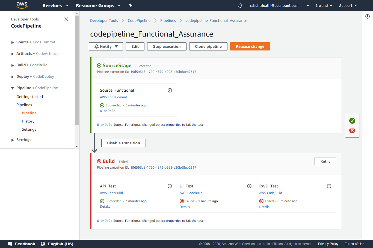Show info for RWD_Test action
The width and height of the screenshot is (373, 248).
coord(329,186)
